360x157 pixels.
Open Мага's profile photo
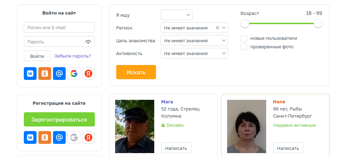(x=135, y=126)
